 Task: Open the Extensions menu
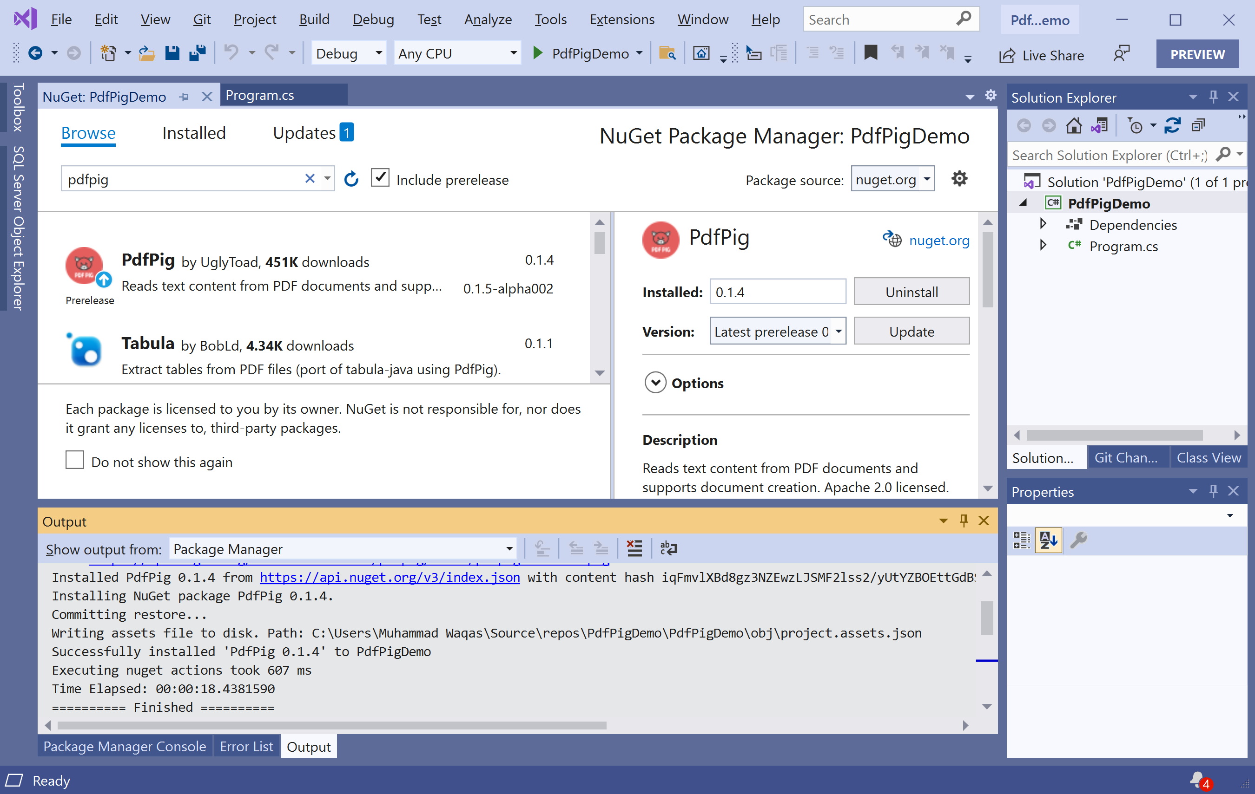[621, 19]
